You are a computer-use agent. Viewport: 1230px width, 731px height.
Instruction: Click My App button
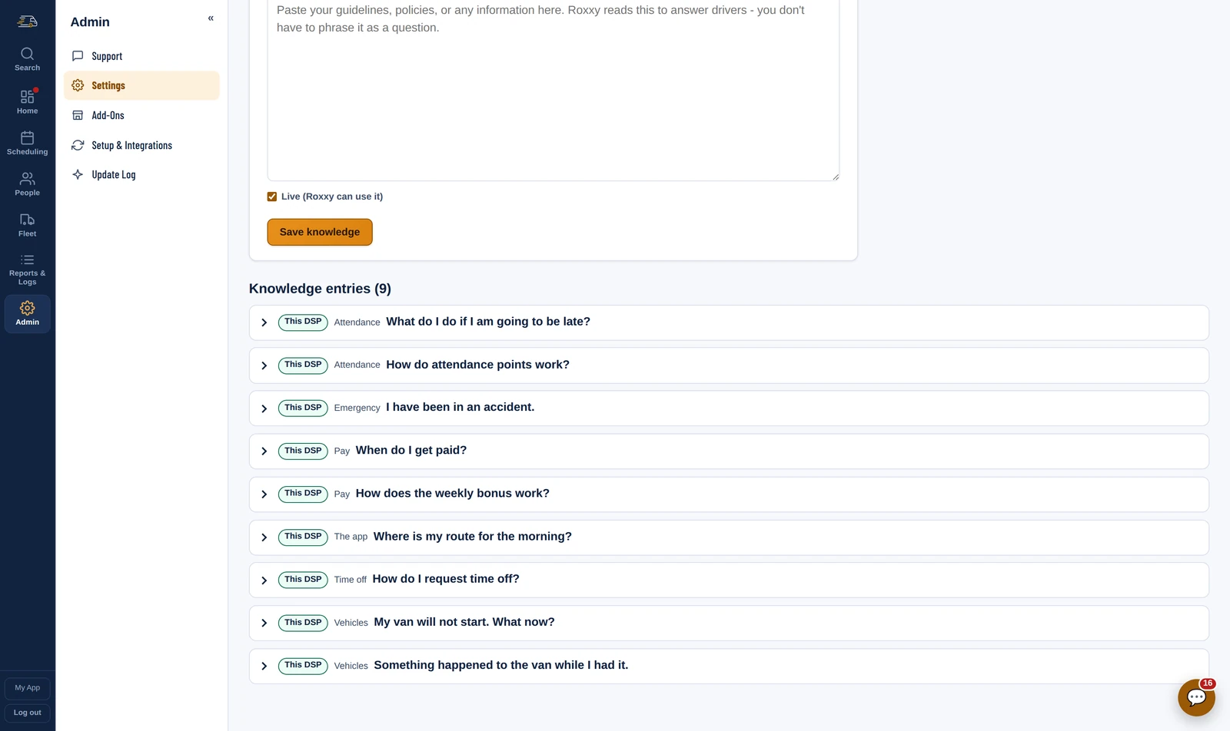(x=27, y=688)
